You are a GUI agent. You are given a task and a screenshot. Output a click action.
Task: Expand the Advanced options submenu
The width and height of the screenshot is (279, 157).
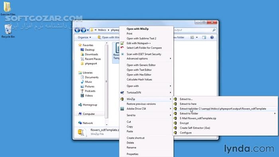pos(146,59)
